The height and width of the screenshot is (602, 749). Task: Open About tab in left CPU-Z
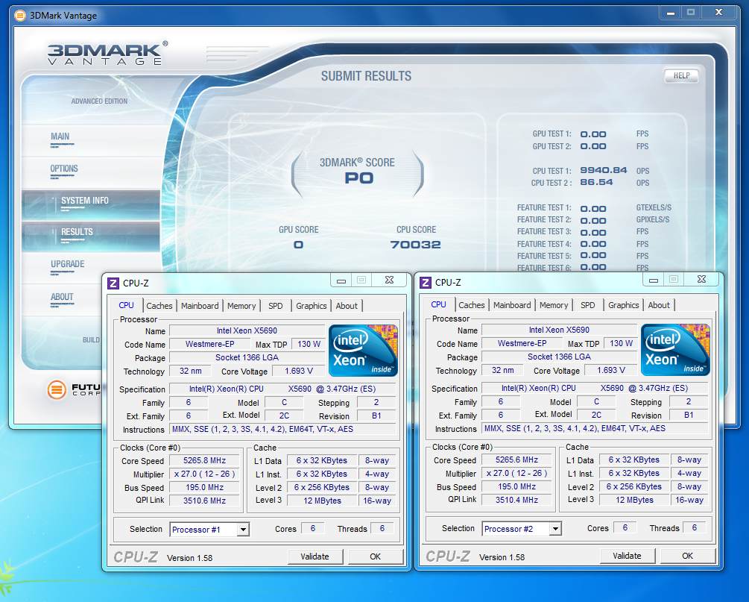click(347, 306)
